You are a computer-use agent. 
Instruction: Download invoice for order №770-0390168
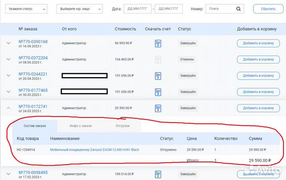[x=158, y=43]
